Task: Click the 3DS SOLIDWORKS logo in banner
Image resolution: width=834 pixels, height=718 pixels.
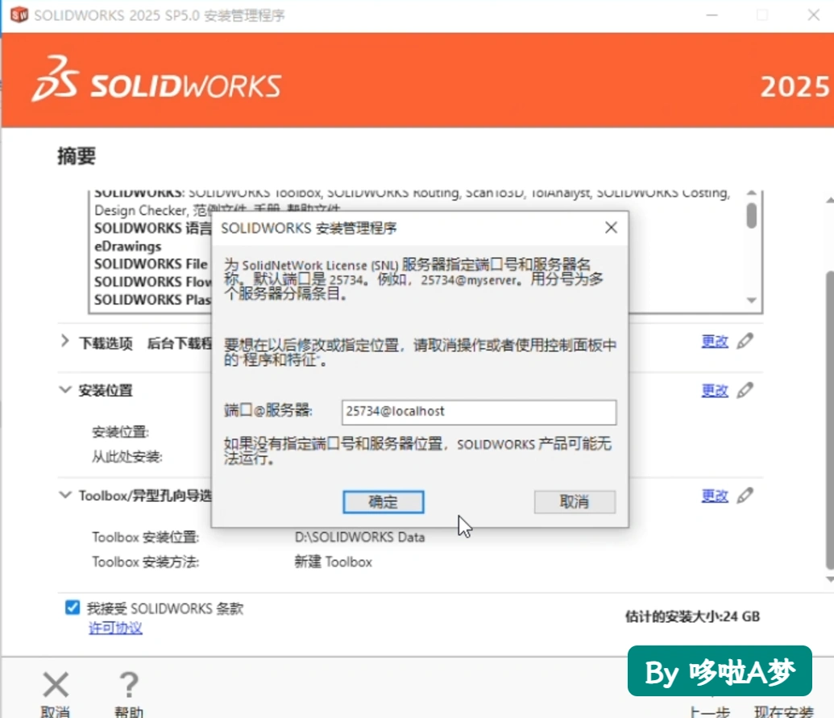Action: coord(156,79)
